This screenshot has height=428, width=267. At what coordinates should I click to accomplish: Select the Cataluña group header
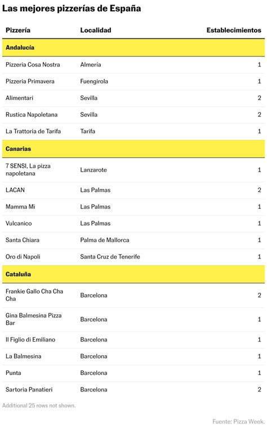pyautogui.click(x=133, y=274)
